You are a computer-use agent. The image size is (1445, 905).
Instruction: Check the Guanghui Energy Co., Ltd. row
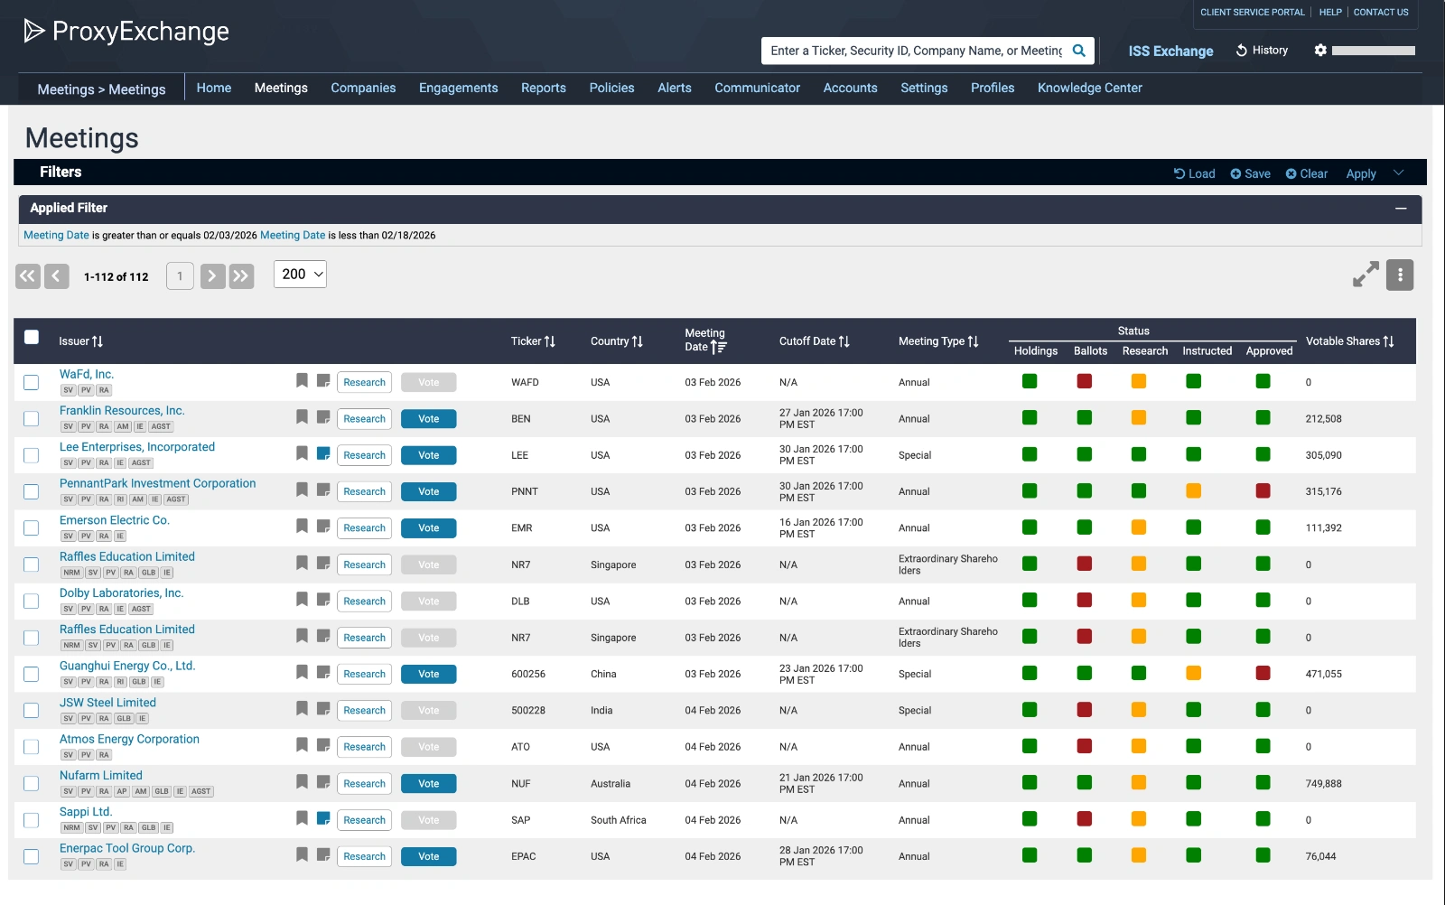coord(32,674)
